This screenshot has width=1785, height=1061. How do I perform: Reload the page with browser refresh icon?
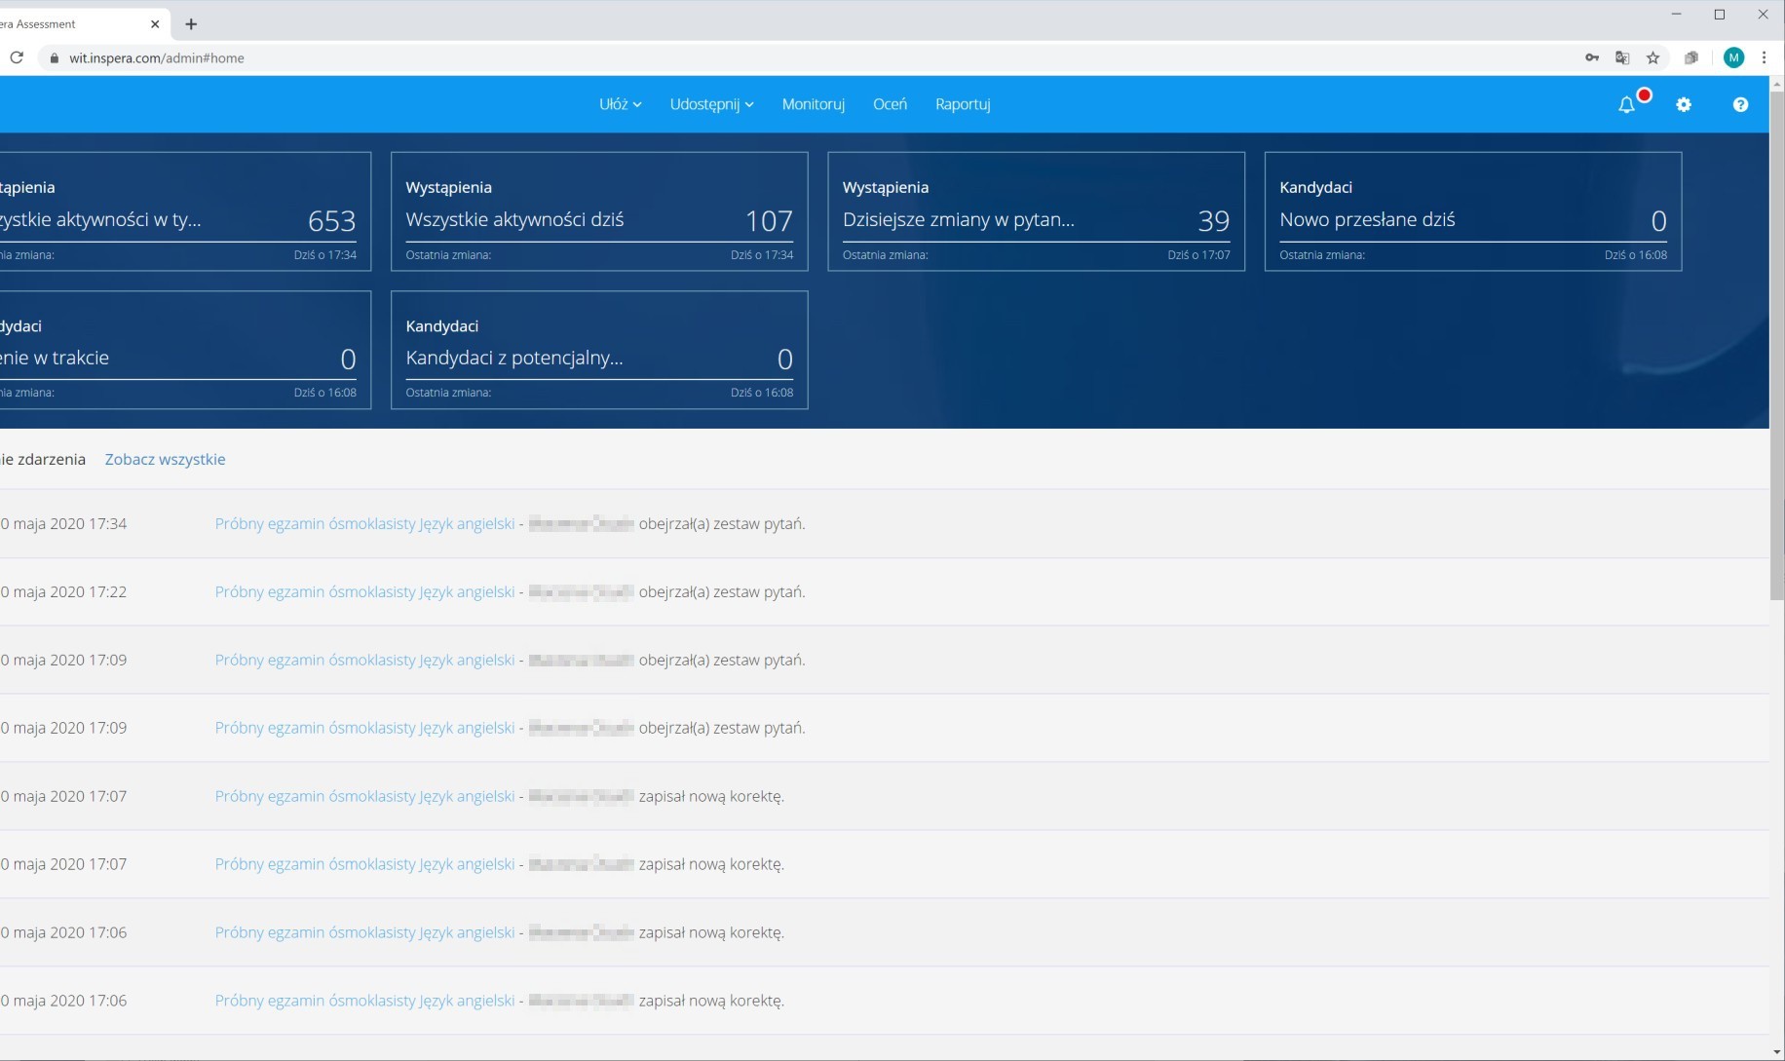click(17, 57)
